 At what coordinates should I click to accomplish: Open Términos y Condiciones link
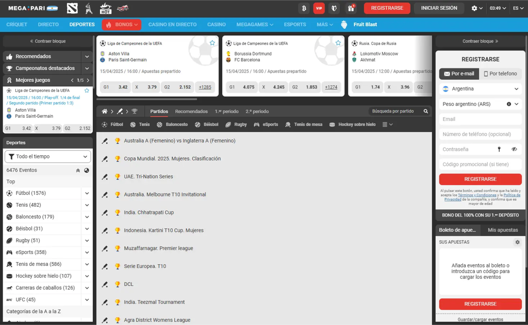coord(477,195)
